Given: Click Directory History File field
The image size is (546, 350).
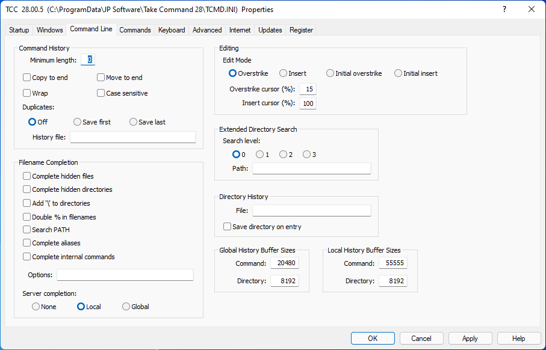Looking at the screenshot, I should coord(312,210).
